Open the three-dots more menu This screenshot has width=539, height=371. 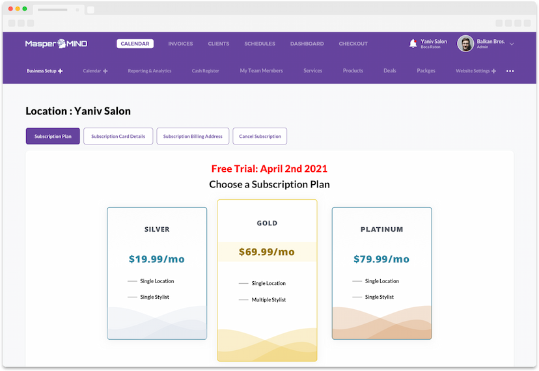click(510, 71)
